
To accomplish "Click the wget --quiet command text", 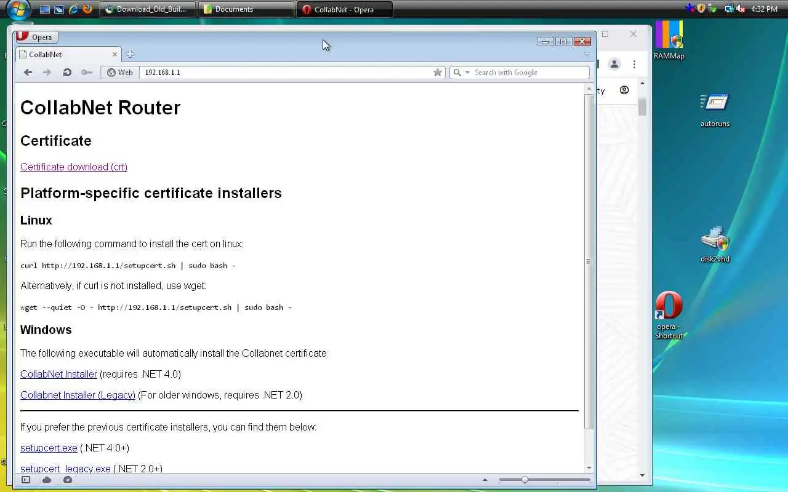I will [156, 307].
